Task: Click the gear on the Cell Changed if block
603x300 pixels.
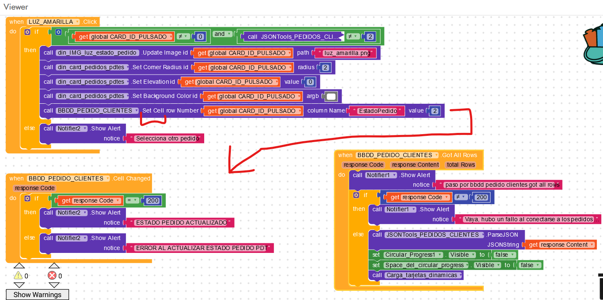Action: 27,198
